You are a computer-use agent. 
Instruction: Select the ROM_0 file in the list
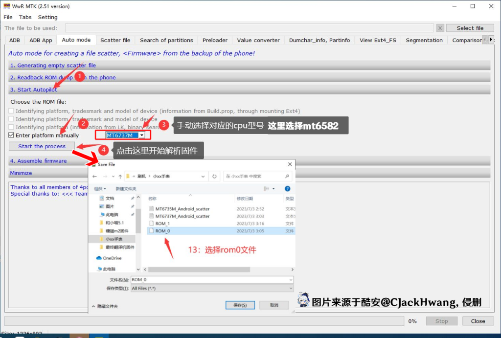click(162, 231)
